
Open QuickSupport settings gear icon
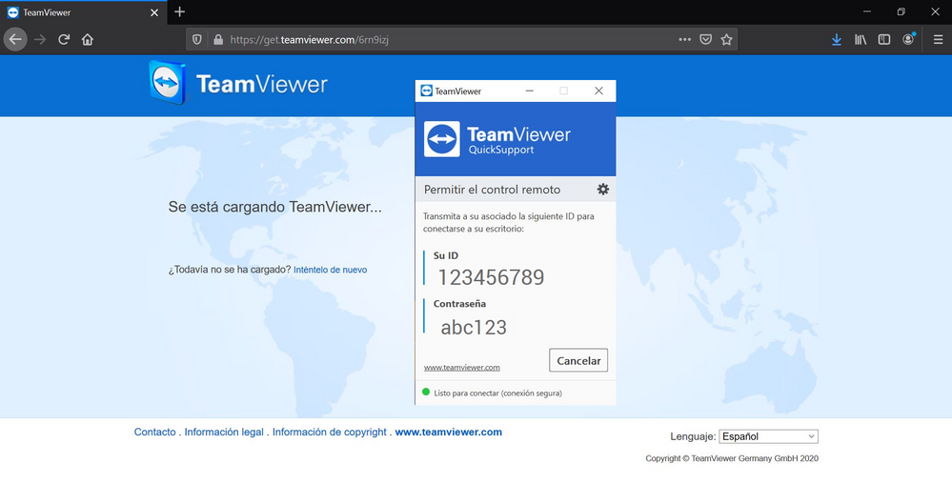[603, 189]
